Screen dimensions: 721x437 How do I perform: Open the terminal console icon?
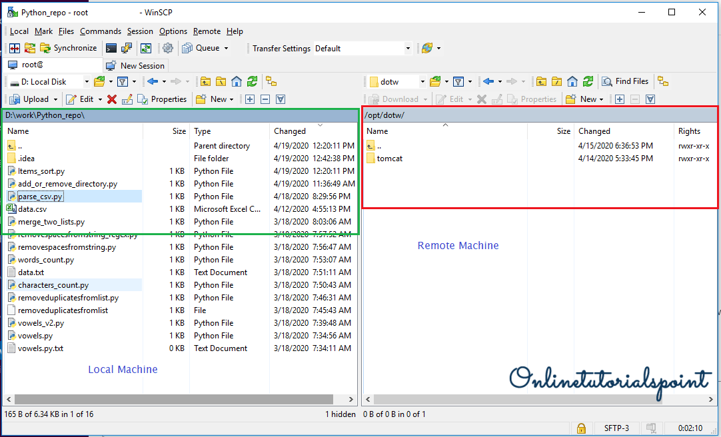tap(111, 48)
